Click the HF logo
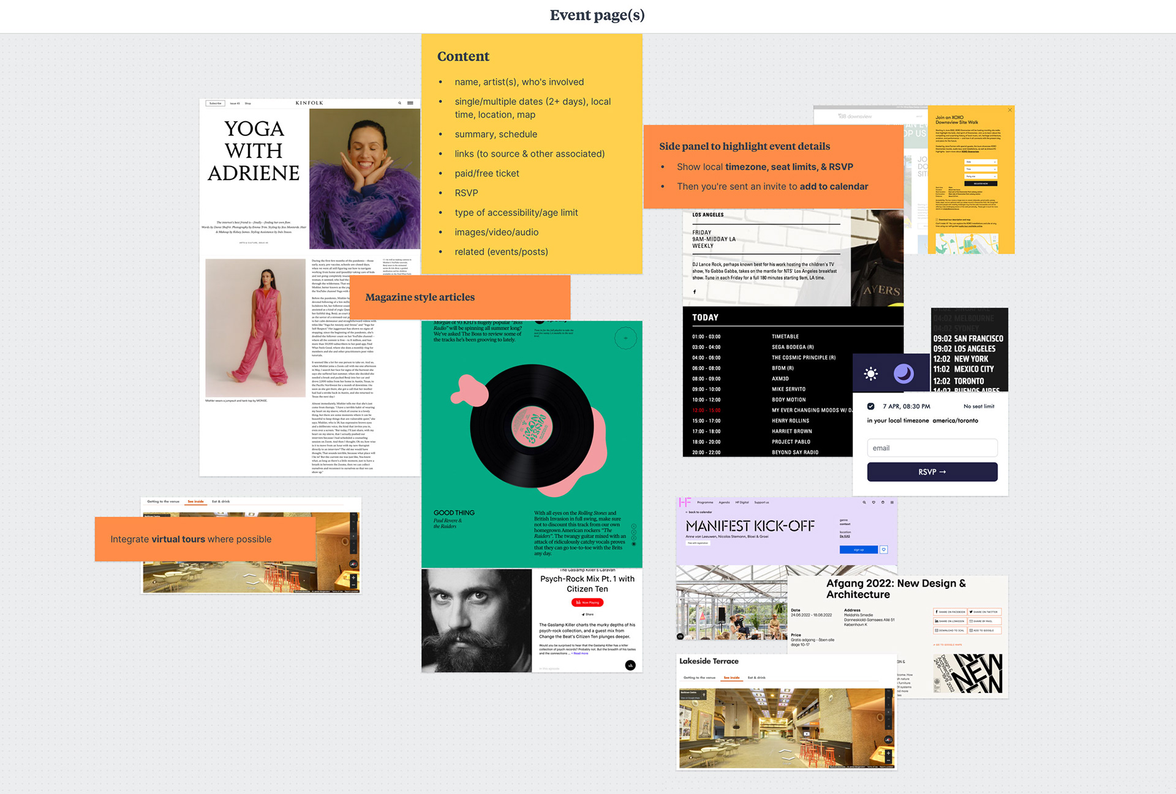 click(685, 503)
